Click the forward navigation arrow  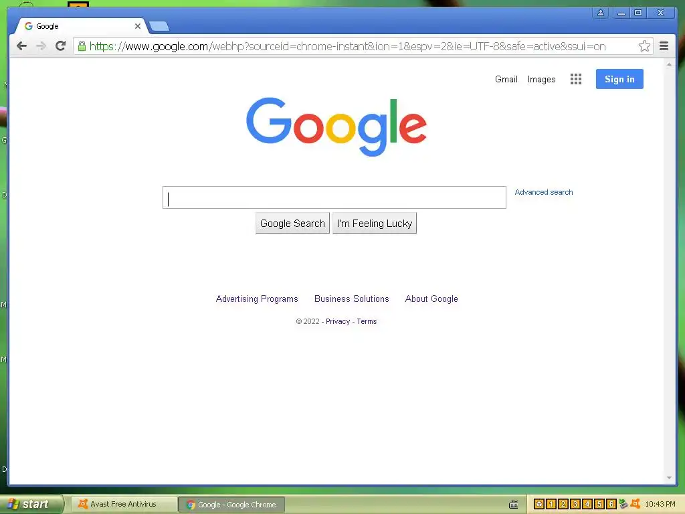pyautogui.click(x=41, y=46)
